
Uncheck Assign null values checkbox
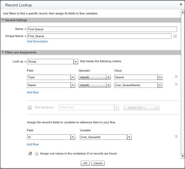tap(30, 153)
